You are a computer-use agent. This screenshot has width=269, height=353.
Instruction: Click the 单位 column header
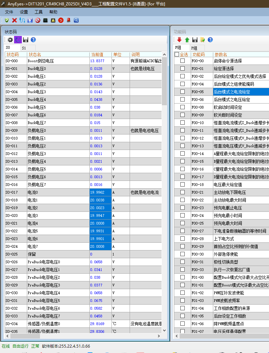coord(121,54)
